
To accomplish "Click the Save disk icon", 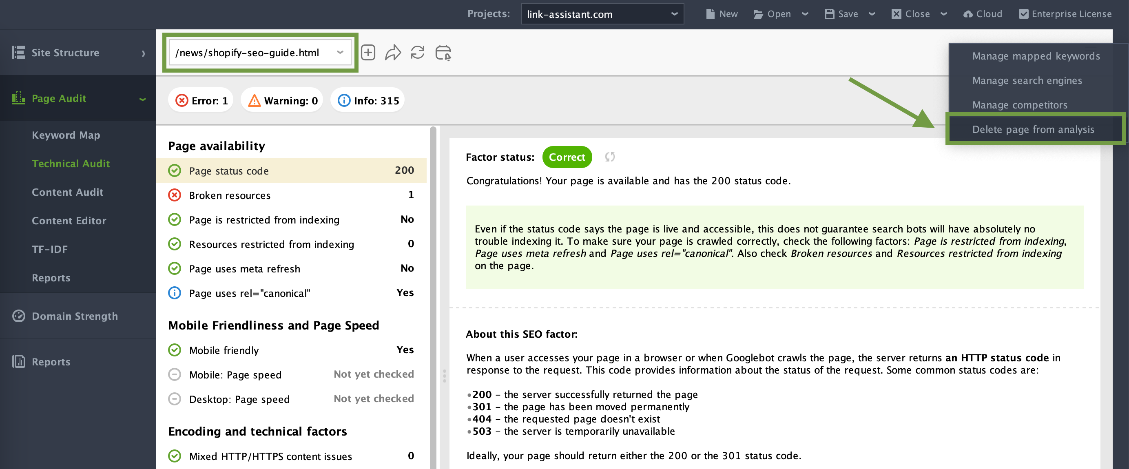I will tap(829, 14).
